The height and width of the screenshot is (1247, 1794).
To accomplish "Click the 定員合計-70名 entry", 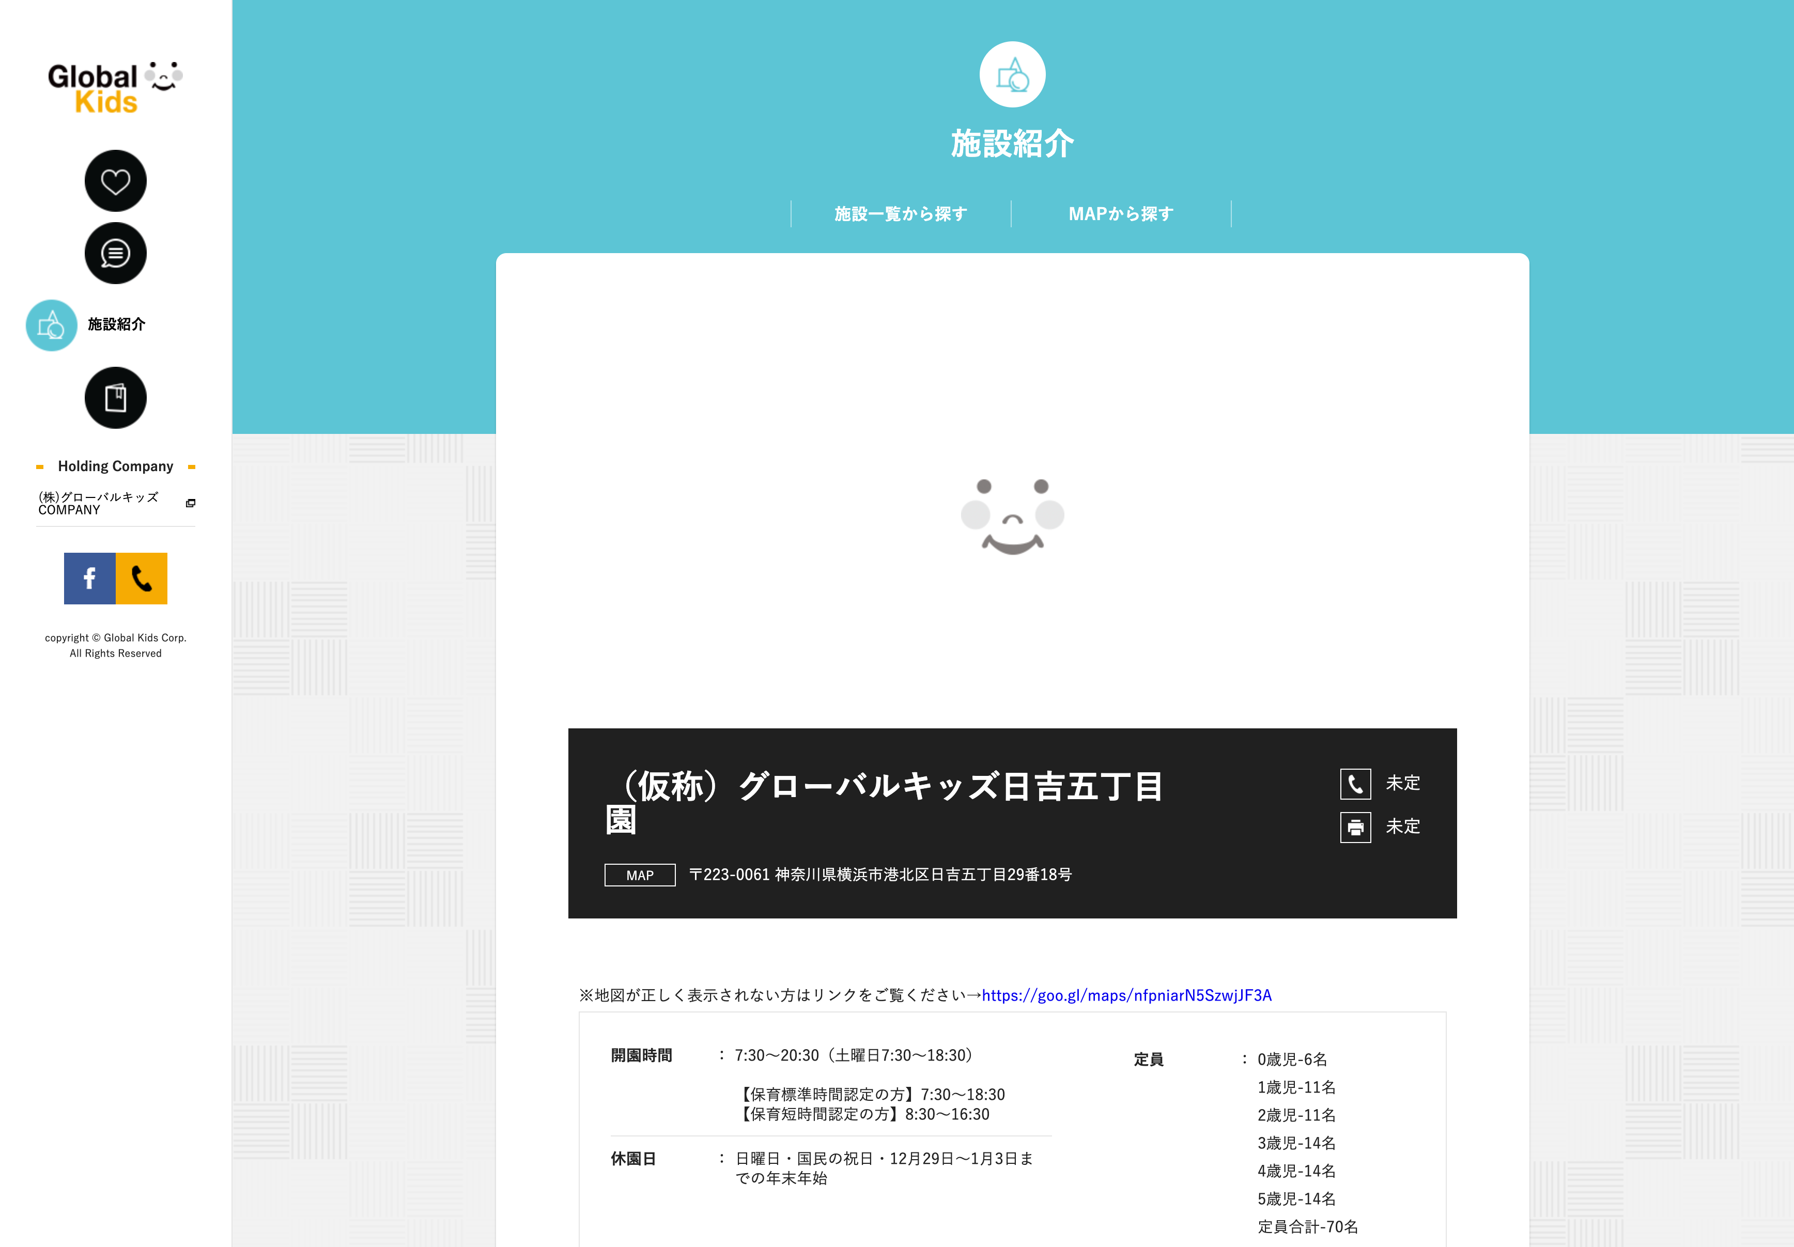I will (x=1308, y=1227).
